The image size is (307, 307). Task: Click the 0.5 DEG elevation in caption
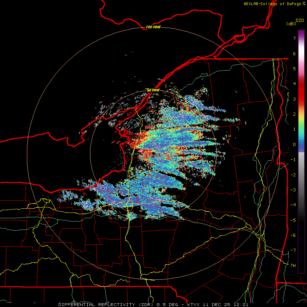tap(167, 305)
